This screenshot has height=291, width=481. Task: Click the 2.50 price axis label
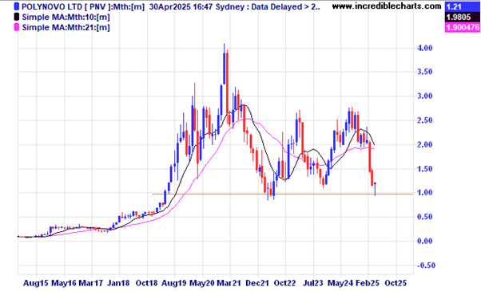pos(424,120)
